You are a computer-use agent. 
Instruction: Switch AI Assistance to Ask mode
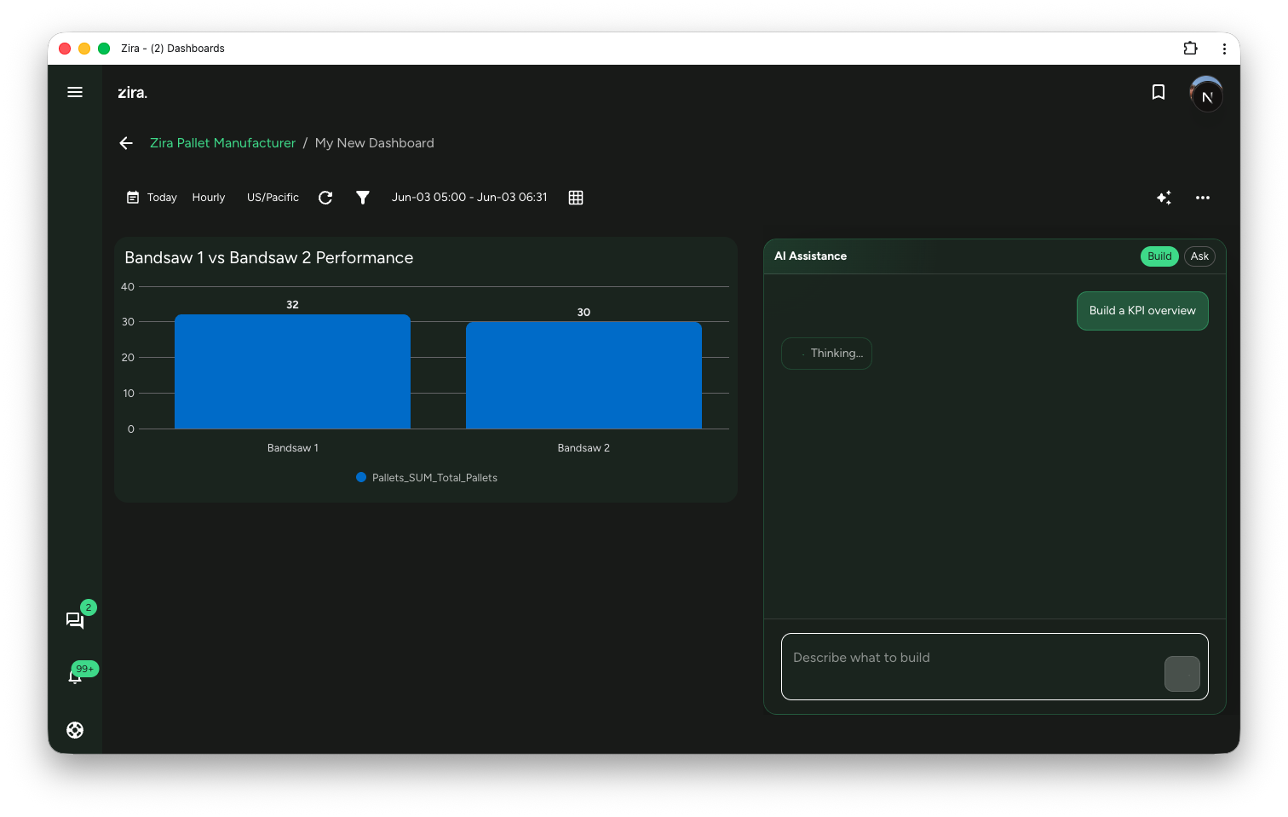[x=1199, y=256]
